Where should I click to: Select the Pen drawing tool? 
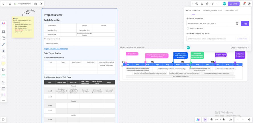pos(3,70)
